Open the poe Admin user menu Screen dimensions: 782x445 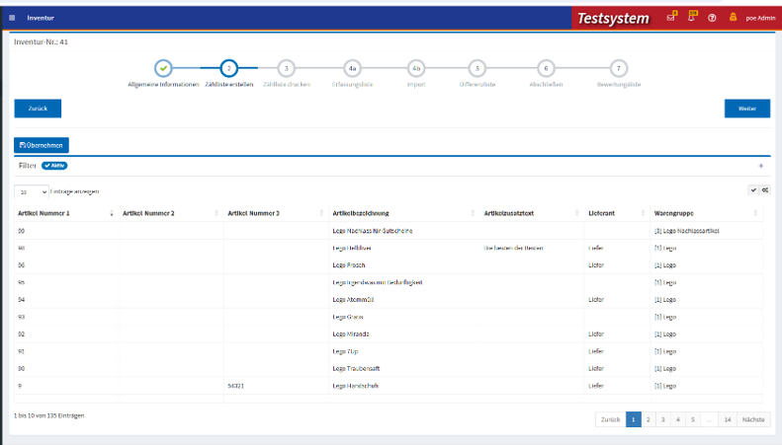[x=760, y=18]
